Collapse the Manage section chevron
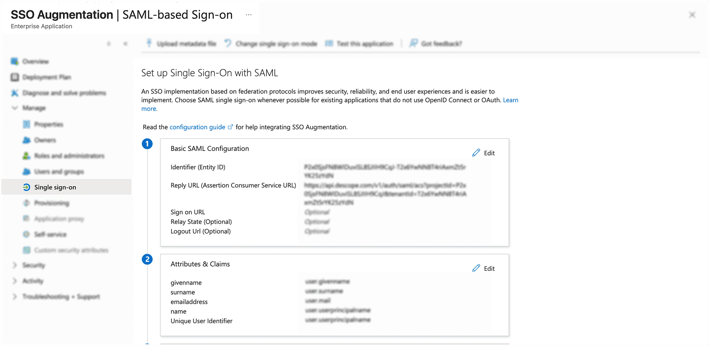The height and width of the screenshot is (346, 710). click(14, 108)
